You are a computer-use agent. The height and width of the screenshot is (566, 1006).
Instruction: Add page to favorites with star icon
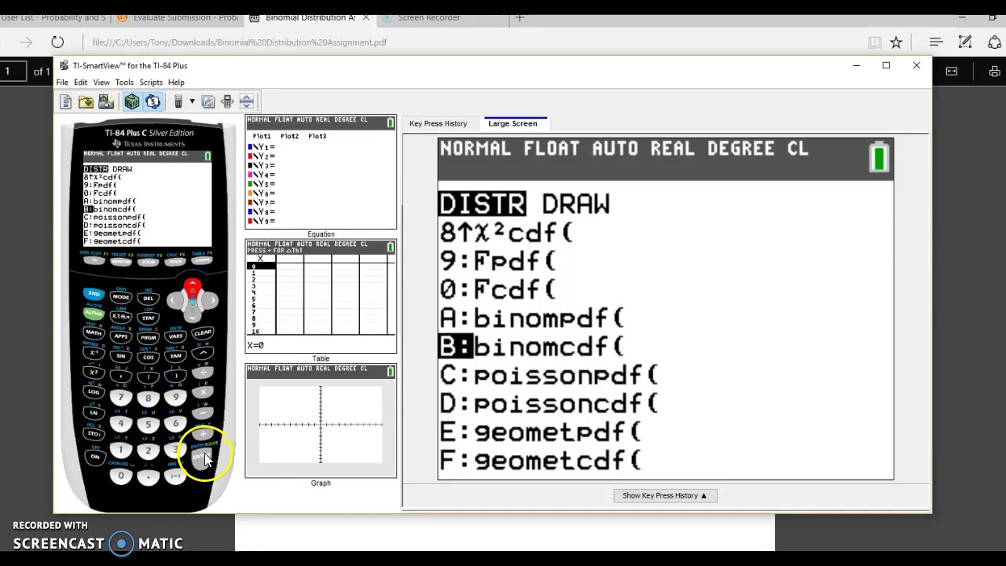pos(896,42)
